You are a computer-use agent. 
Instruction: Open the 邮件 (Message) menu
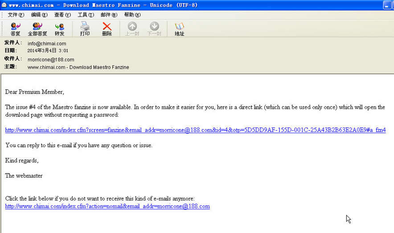[x=109, y=15]
